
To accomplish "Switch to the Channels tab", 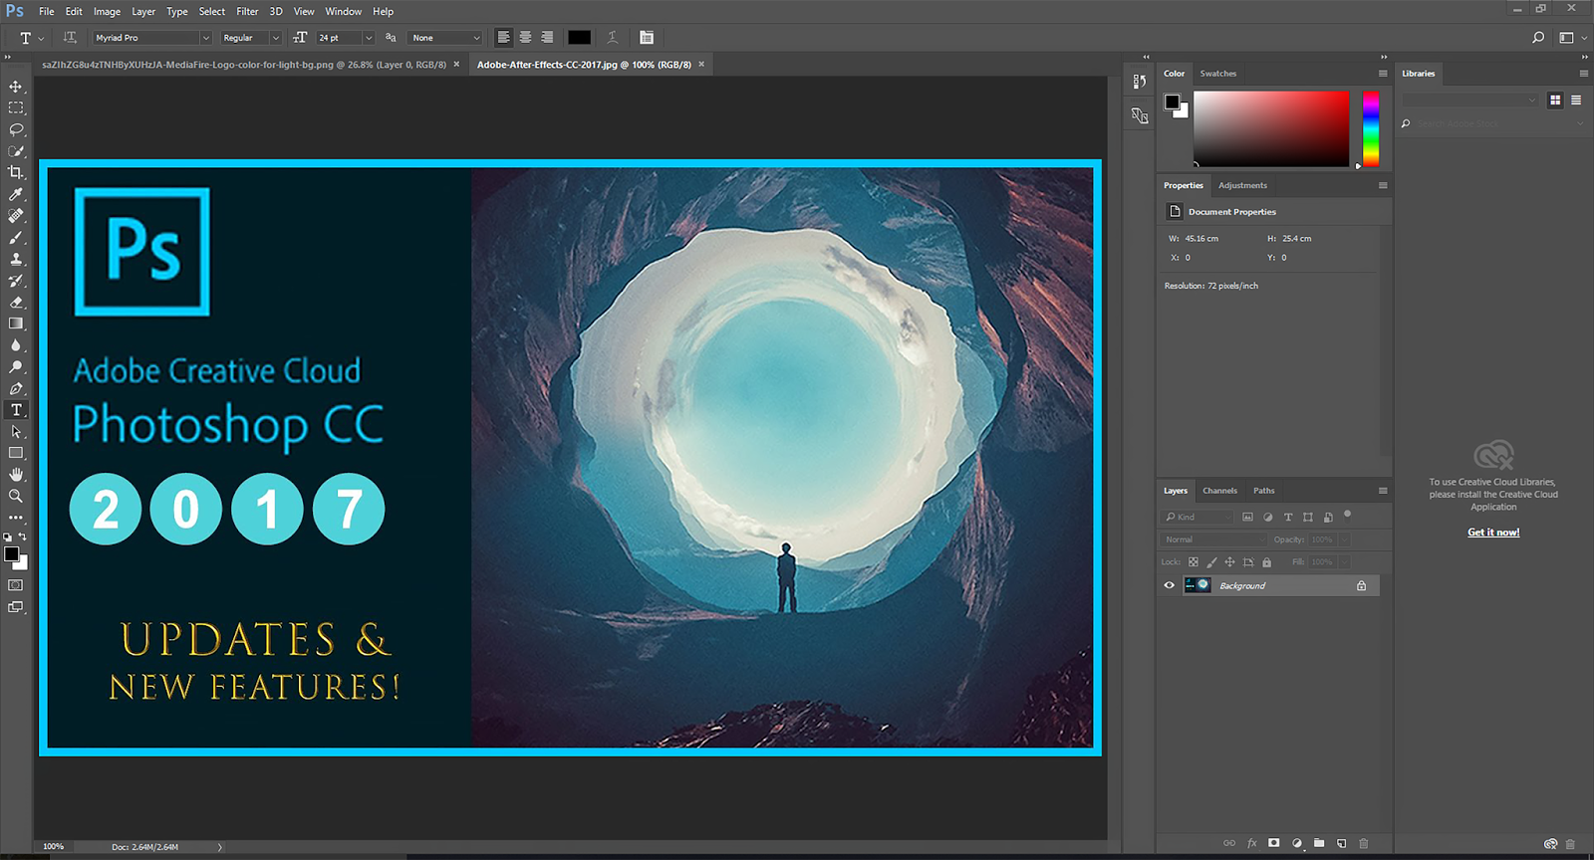I will pos(1219,491).
